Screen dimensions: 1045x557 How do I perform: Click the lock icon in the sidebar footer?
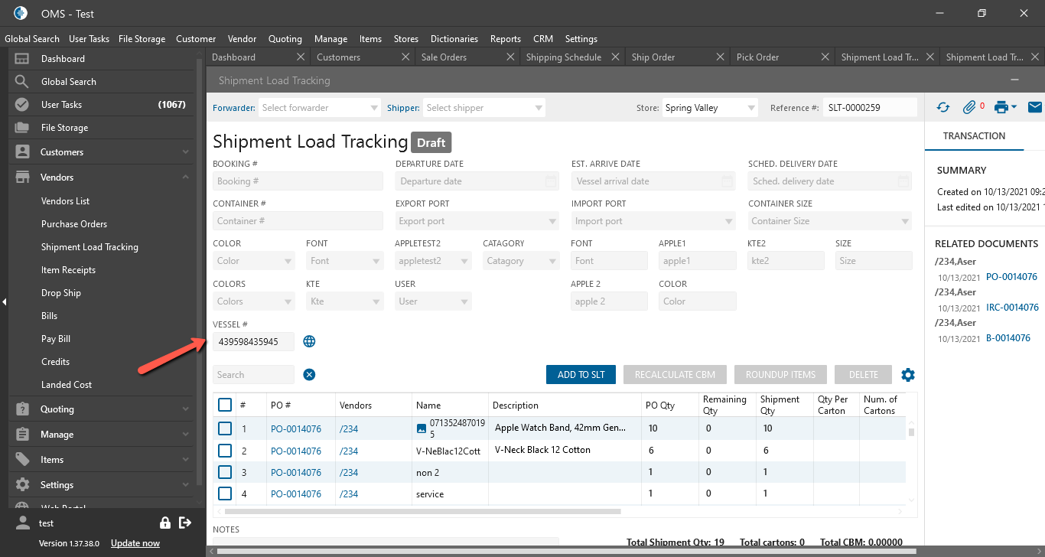[x=164, y=523]
